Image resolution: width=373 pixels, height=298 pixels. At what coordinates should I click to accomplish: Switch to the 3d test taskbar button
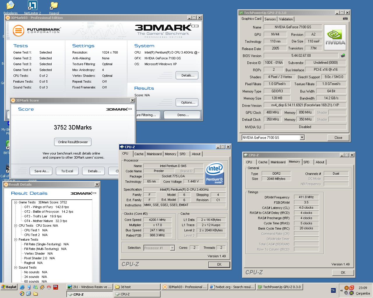point(136,287)
